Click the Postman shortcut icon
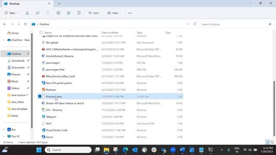Screen dimensions: 276x155 43,90
